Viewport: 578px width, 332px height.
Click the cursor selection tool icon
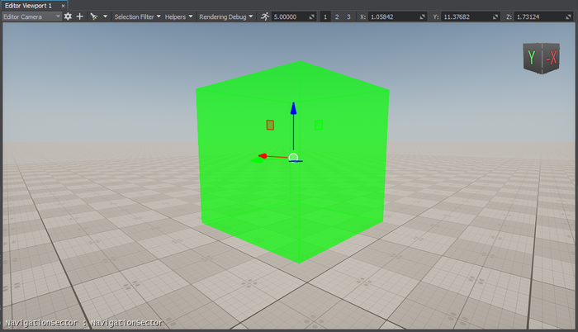(93, 17)
